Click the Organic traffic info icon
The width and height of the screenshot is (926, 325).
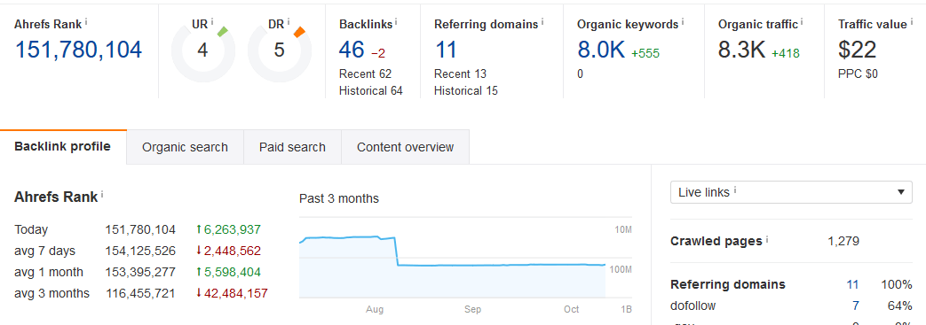[802, 22]
